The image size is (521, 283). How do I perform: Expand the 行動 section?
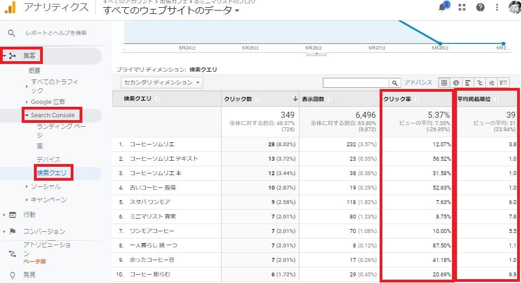pyautogui.click(x=4, y=215)
